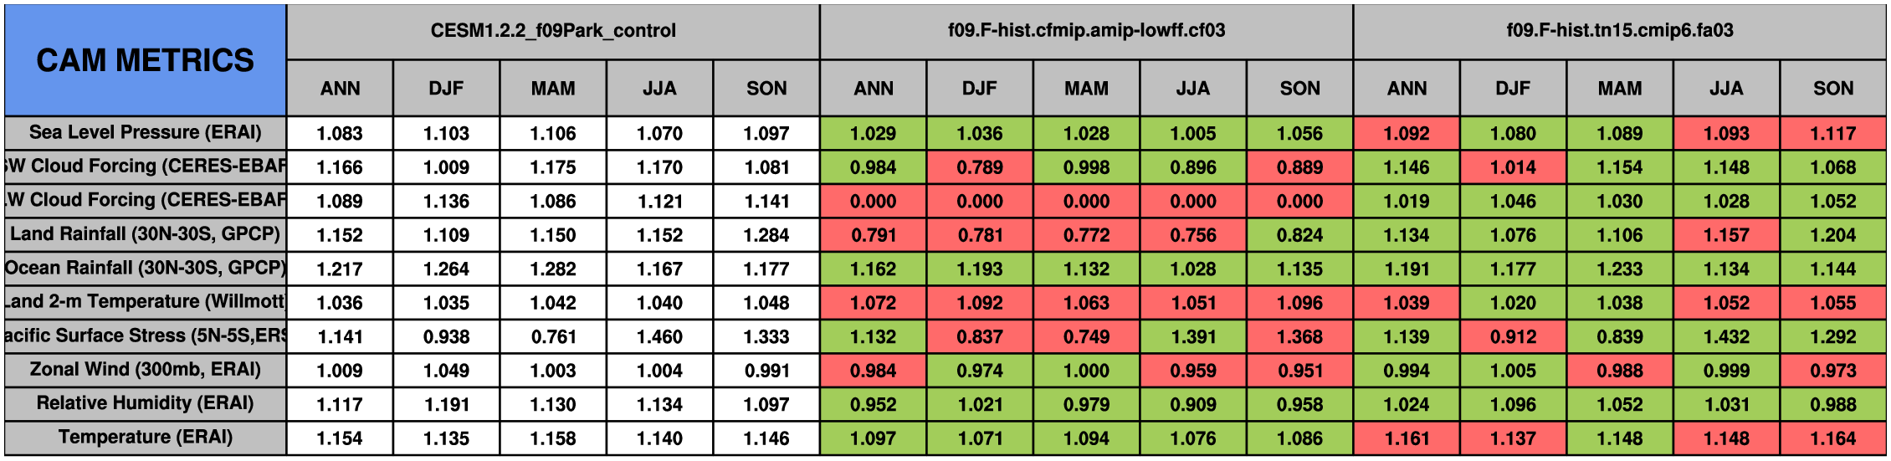Select the green 0.824 cell
The width and height of the screenshot is (1891, 461).
(1299, 234)
